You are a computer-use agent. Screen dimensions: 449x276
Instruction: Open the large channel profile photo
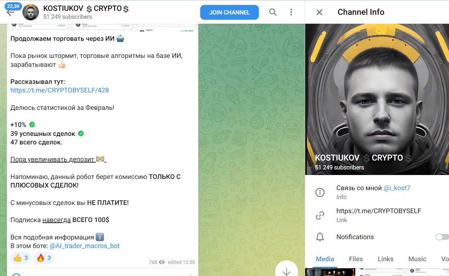tap(377, 99)
